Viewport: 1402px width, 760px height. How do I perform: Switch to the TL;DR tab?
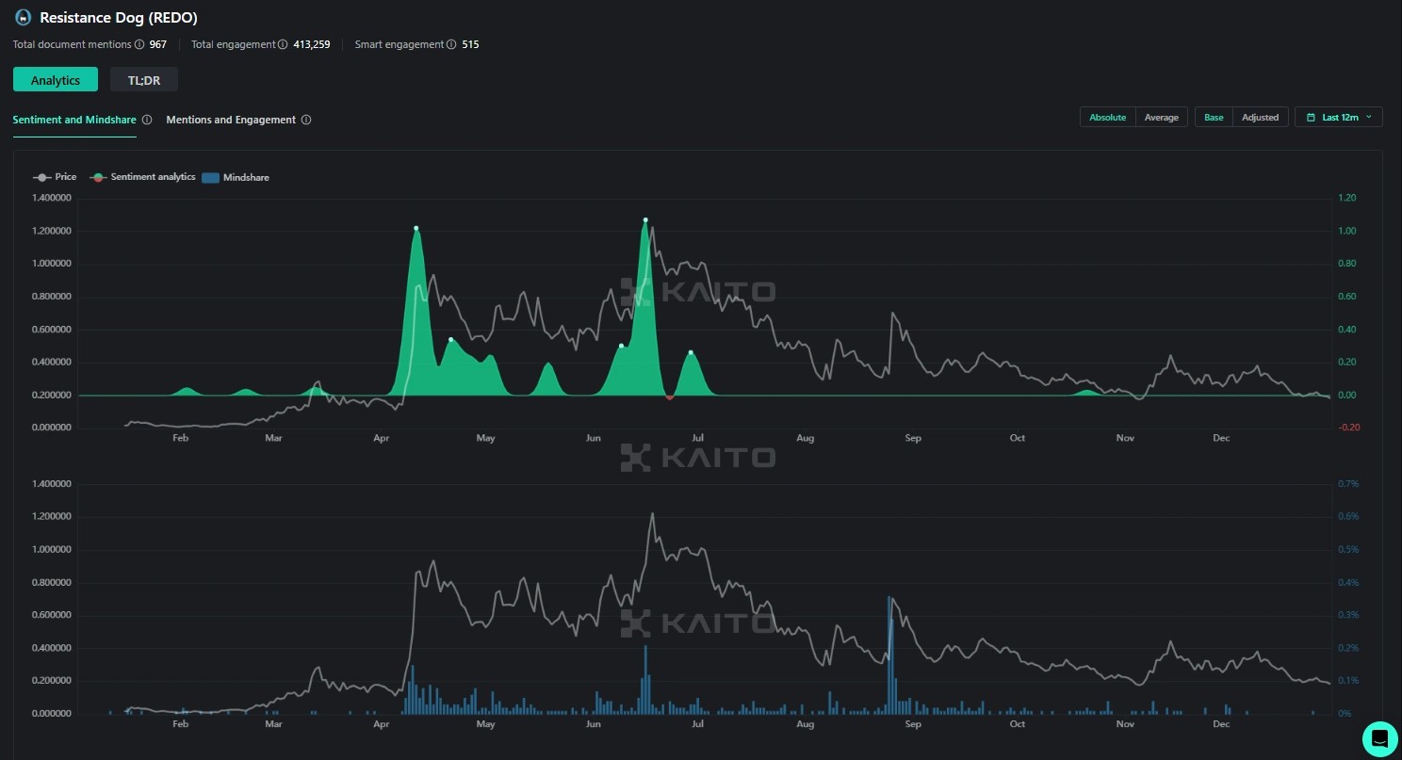tap(144, 80)
